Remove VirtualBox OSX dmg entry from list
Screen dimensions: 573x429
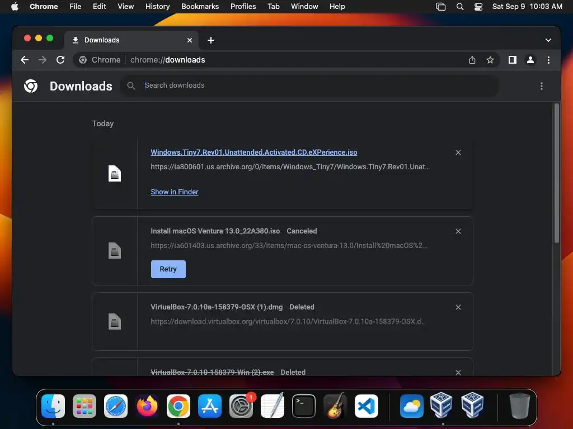pos(458,307)
